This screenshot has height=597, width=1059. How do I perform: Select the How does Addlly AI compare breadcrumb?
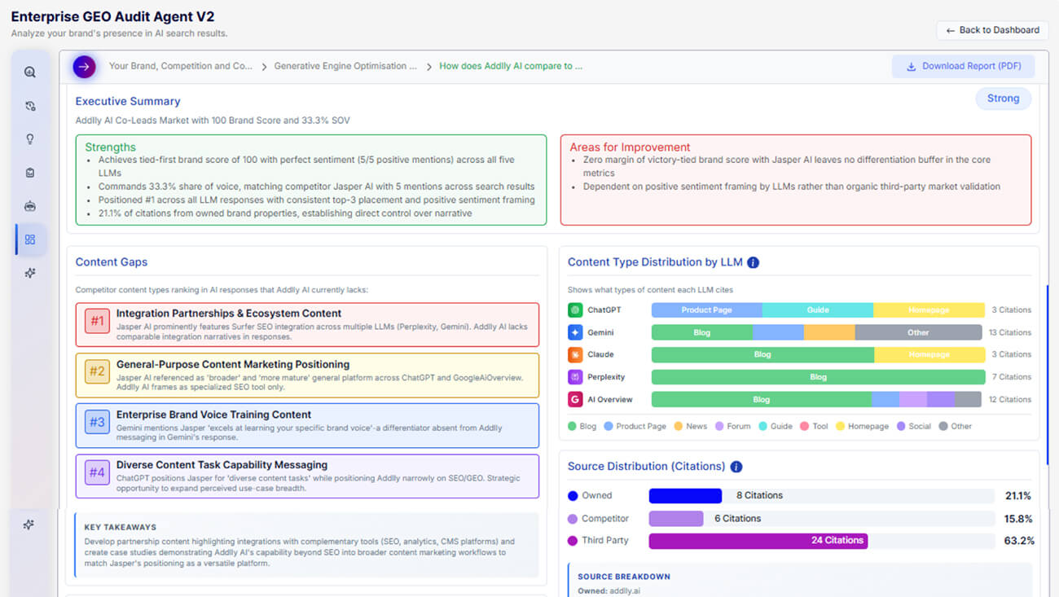pyautogui.click(x=511, y=66)
